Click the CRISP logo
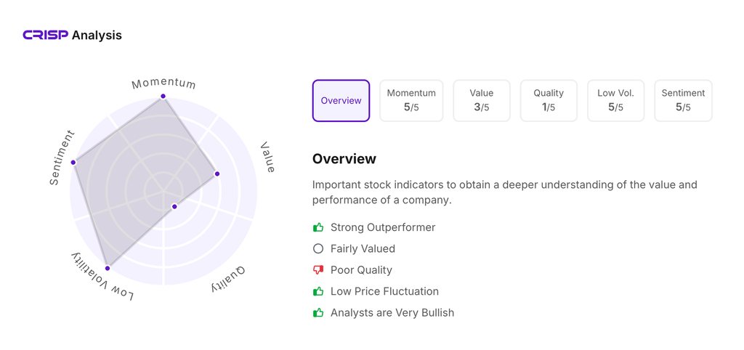 [x=45, y=35]
